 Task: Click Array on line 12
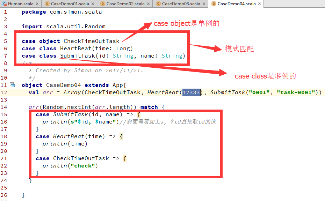(72, 92)
